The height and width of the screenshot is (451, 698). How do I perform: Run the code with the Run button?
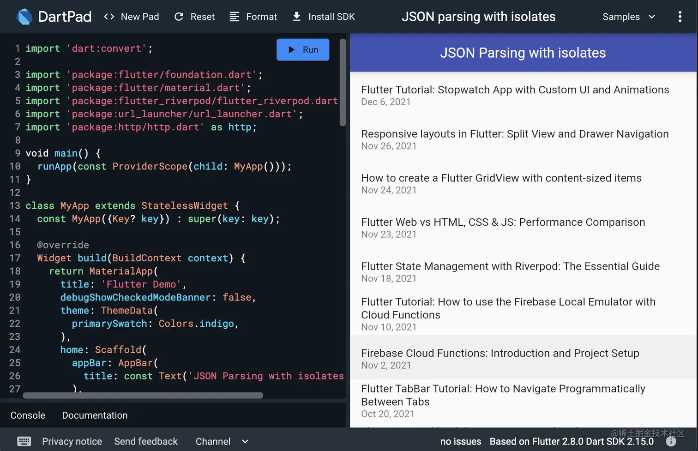pyautogui.click(x=303, y=49)
